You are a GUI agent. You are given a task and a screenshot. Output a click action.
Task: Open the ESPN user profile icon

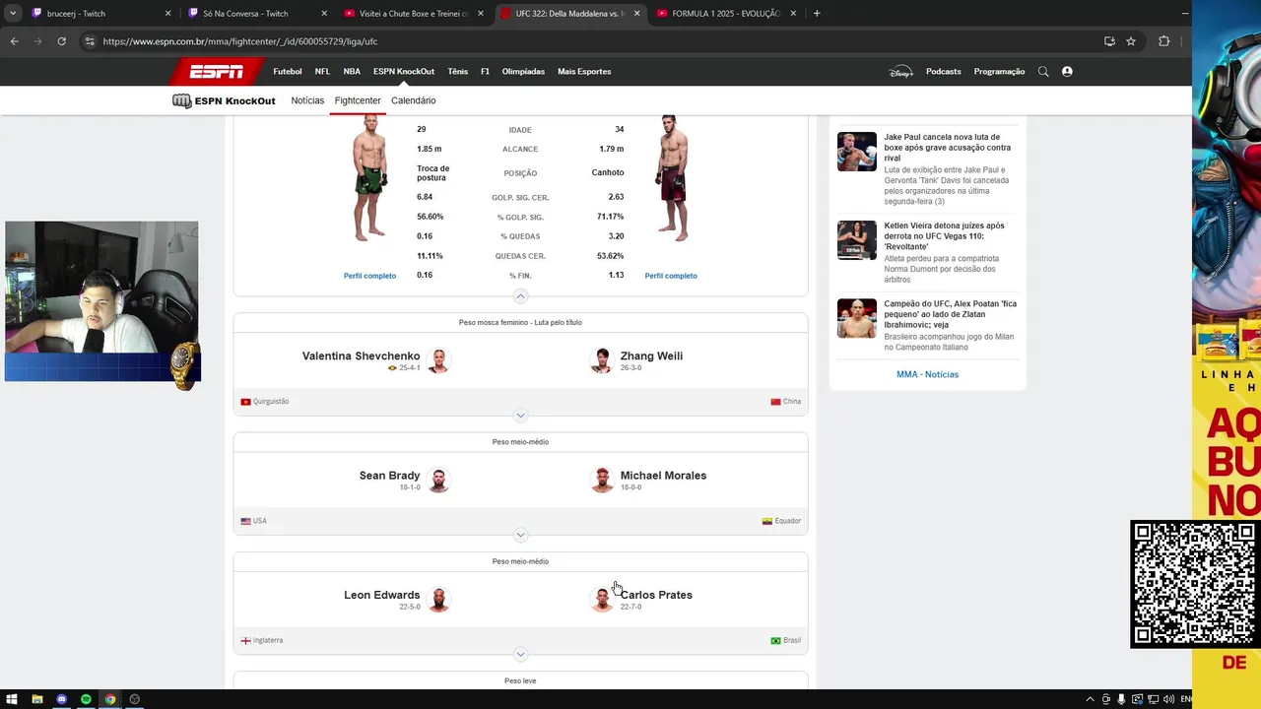tap(1067, 72)
